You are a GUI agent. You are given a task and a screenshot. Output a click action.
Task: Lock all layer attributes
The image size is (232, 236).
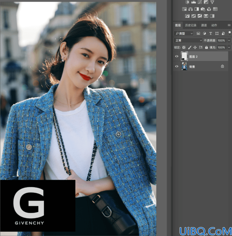(206, 47)
